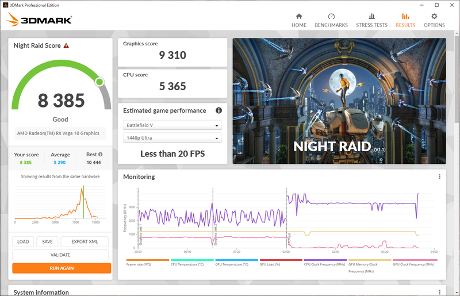Image resolution: width=460 pixels, height=296 pixels.
Task: Open the BENCHMARKS tab
Action: pos(331,21)
